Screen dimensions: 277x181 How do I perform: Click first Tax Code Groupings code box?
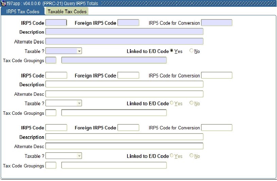pyautogui.click(x=51, y=60)
